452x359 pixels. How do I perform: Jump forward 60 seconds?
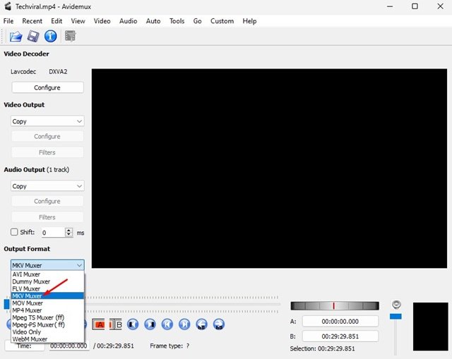pos(219,324)
